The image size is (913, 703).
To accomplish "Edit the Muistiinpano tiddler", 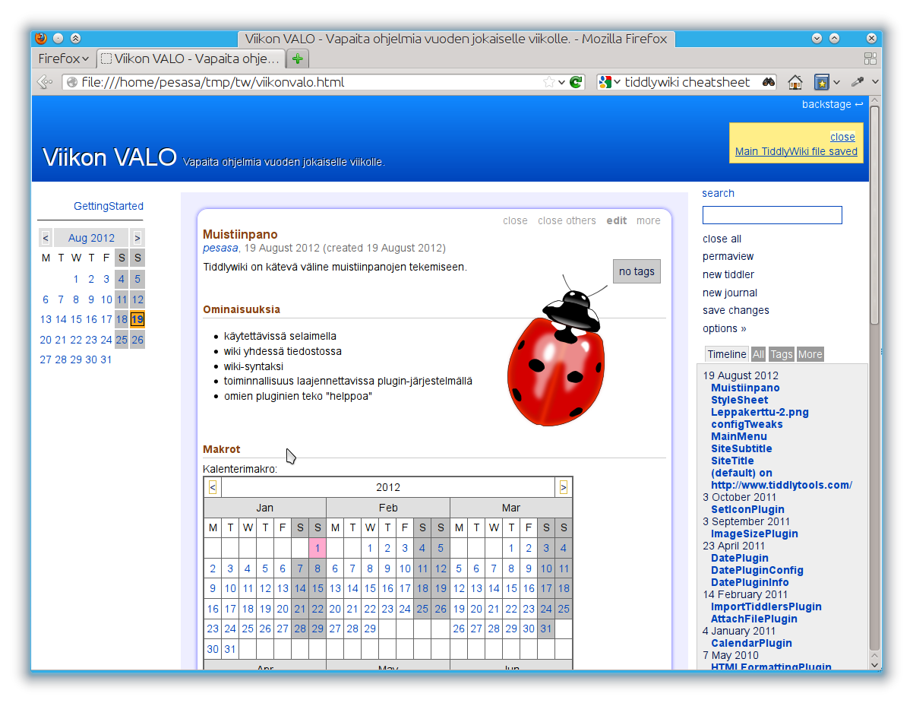I will pyautogui.click(x=617, y=220).
